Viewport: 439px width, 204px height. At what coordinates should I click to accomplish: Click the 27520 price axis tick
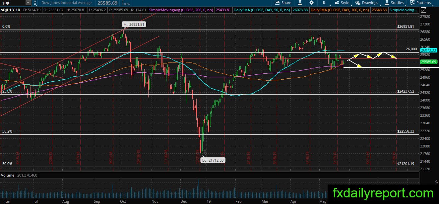click(425, 16)
